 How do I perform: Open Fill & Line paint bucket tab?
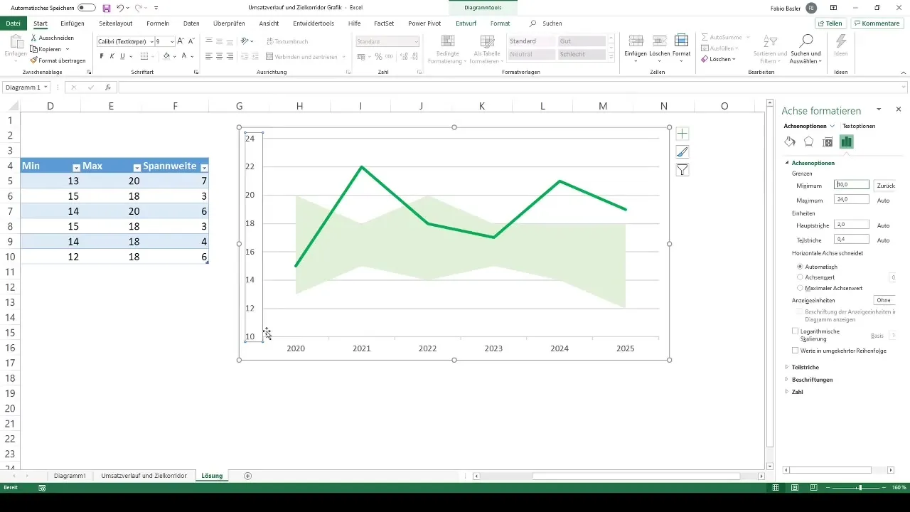click(790, 142)
